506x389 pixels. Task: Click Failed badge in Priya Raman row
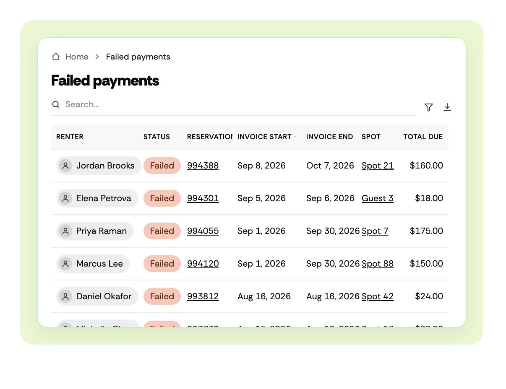162,231
